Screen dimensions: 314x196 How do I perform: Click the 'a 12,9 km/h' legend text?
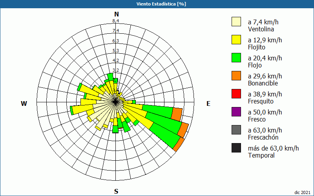point(265,40)
